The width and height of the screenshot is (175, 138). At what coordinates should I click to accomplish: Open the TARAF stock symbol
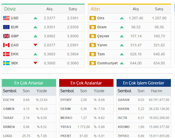coord(8,118)
